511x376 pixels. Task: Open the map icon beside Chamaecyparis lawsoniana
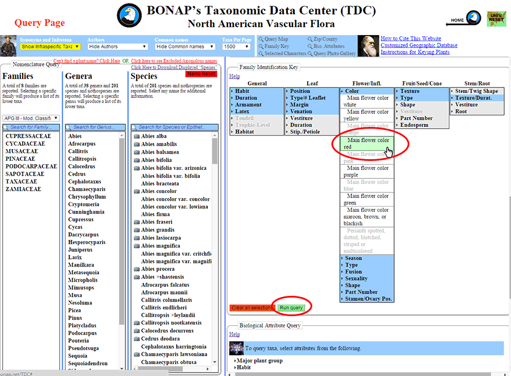137,355
